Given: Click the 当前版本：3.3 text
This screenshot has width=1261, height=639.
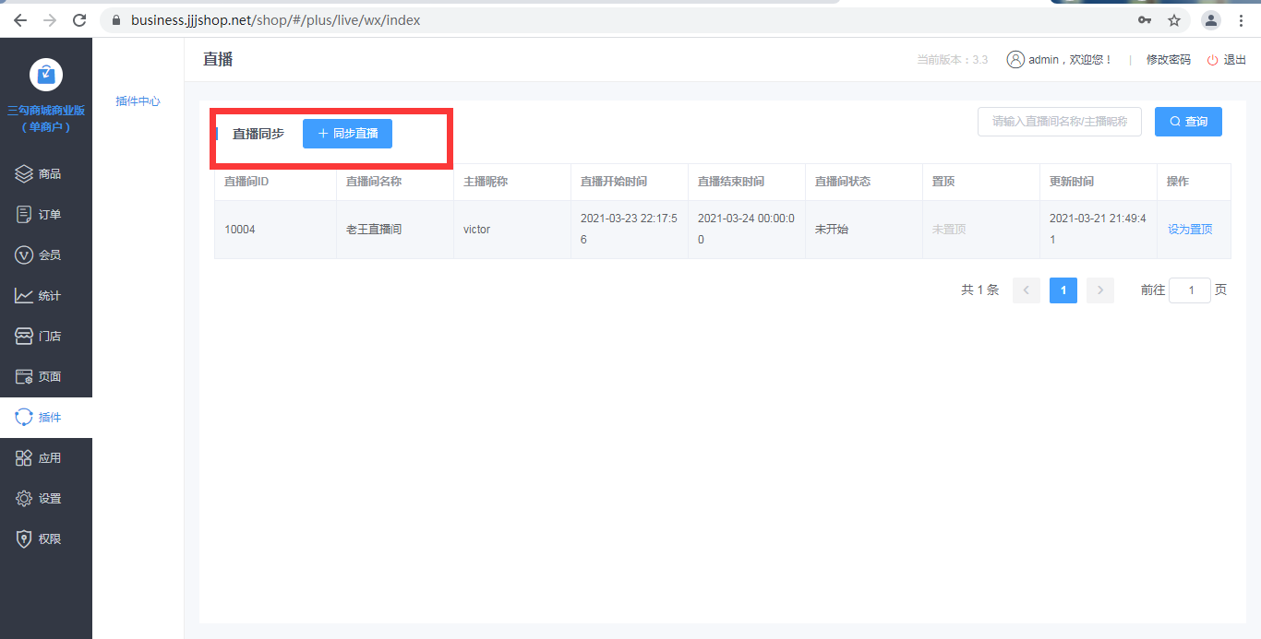Looking at the screenshot, I should (x=952, y=60).
